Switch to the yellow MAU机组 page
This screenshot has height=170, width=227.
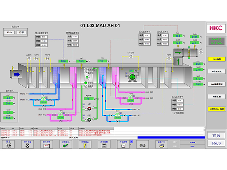pyautogui.click(x=216, y=59)
